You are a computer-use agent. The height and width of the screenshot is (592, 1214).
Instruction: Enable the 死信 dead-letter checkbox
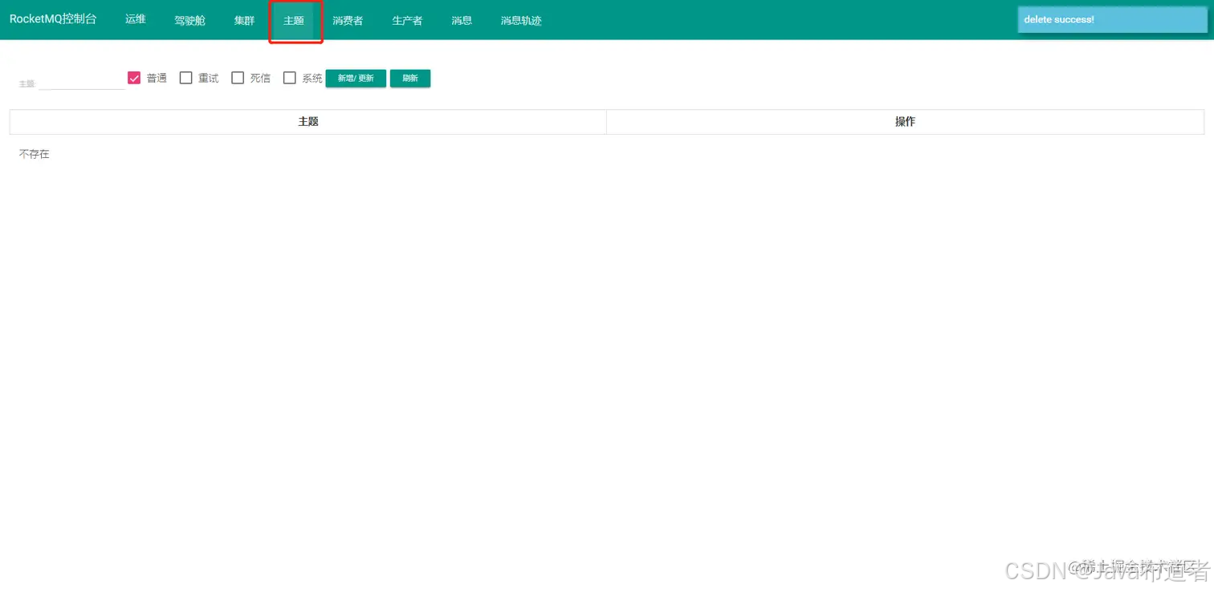(x=238, y=77)
